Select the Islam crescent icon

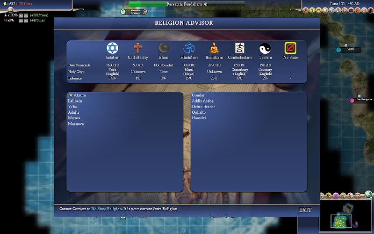point(163,48)
